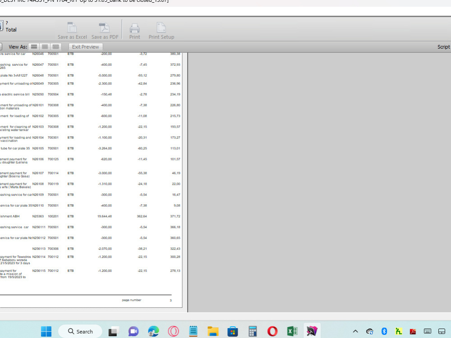Select reference N256113 in the report
Viewport: 451px width, 338px height.
[x=39, y=249]
